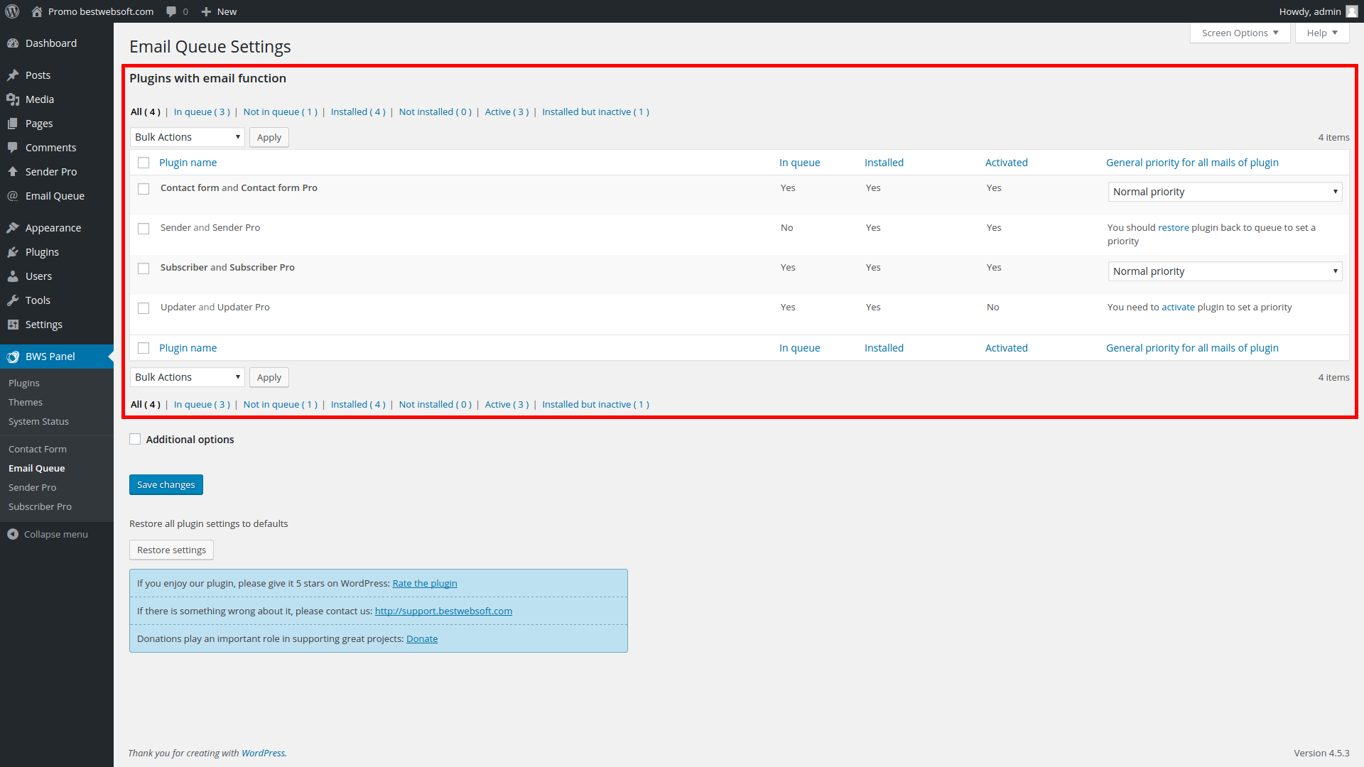Click the Email Queue at-sign icon

tap(13, 196)
